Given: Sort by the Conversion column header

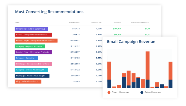Looking at the screenshot, I should [96, 23].
